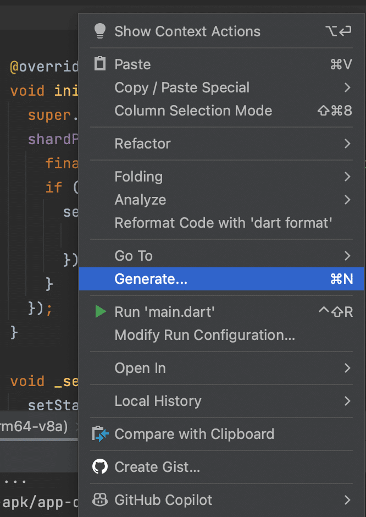The width and height of the screenshot is (366, 517).
Task: Open the Analyze submenu arrow
Action: [347, 200]
